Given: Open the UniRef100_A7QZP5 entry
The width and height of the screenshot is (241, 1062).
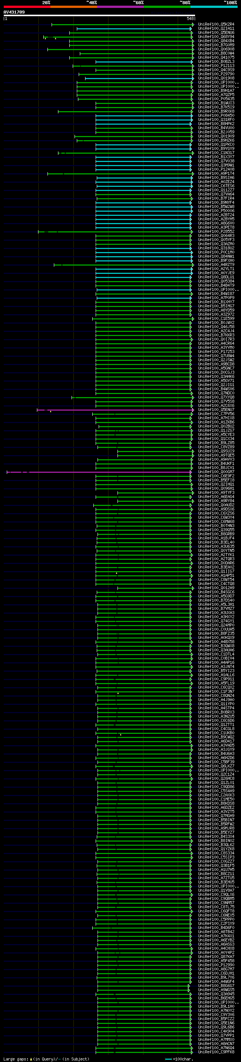Looking at the screenshot, I should point(216,95).
